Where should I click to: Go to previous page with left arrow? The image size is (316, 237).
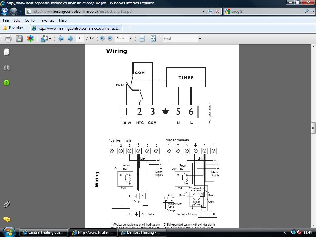click(x=60, y=39)
